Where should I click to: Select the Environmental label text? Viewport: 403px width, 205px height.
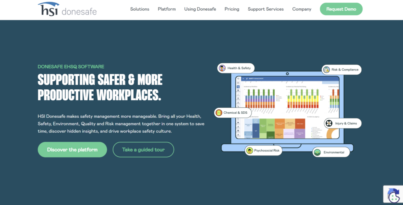click(x=334, y=152)
